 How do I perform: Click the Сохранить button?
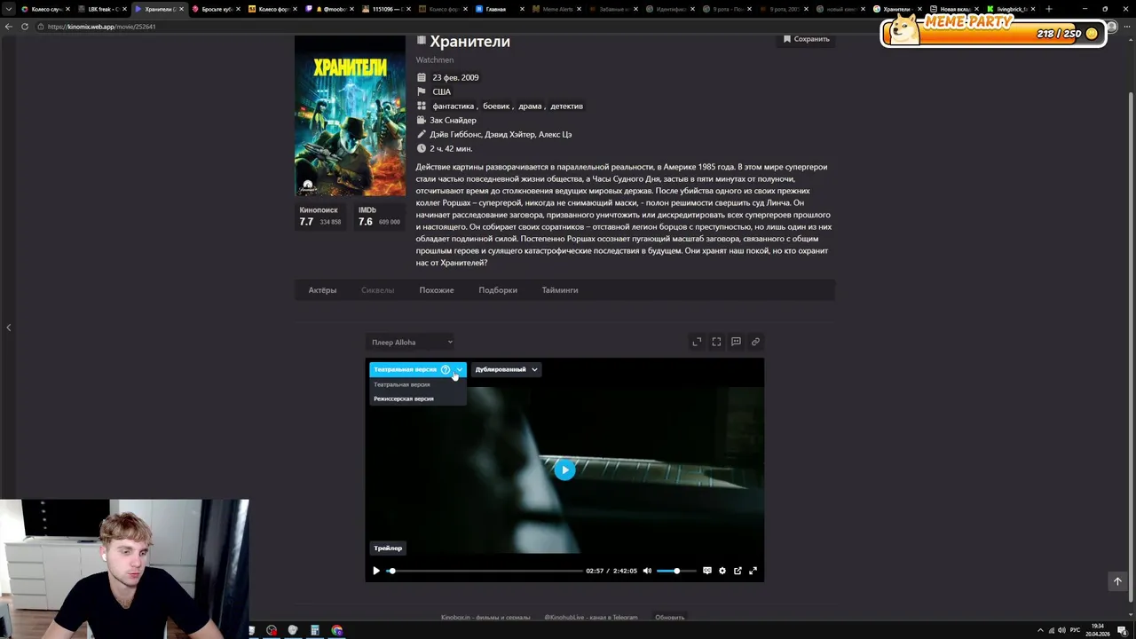pyautogui.click(x=806, y=39)
